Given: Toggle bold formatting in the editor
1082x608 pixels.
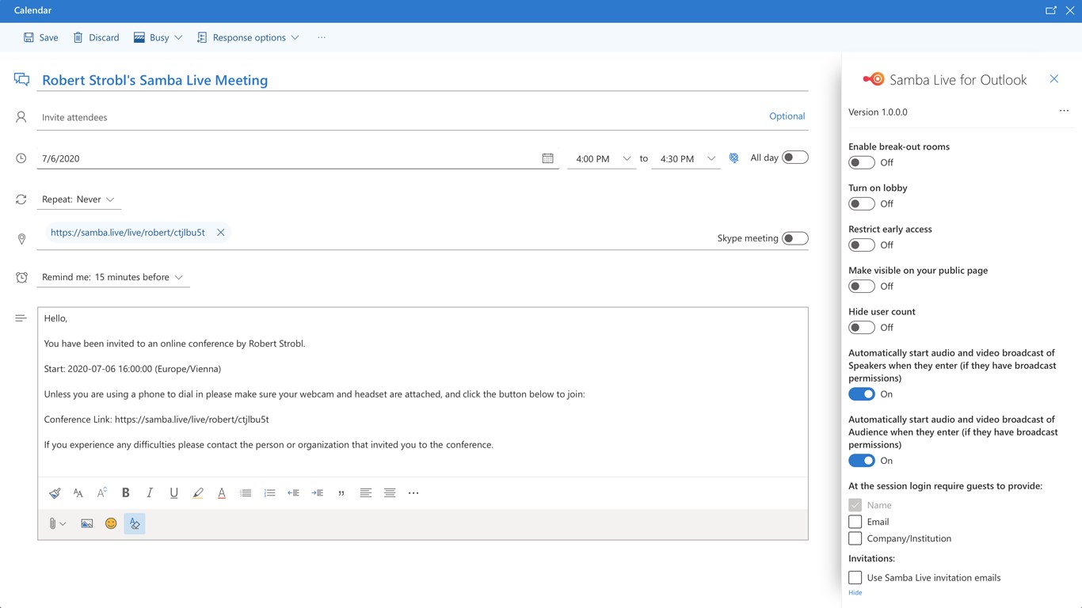Looking at the screenshot, I should (x=125, y=492).
